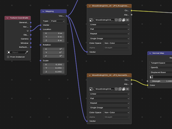Screen dimensions: 172x129
Task: Click the Scale Y 0.350 field
Action: click(x=54, y=68)
